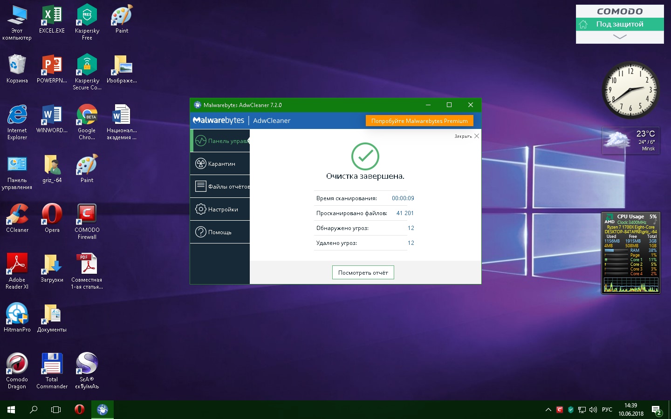Open CCleaner desktop shortcut
The width and height of the screenshot is (671, 419).
pyautogui.click(x=17, y=218)
